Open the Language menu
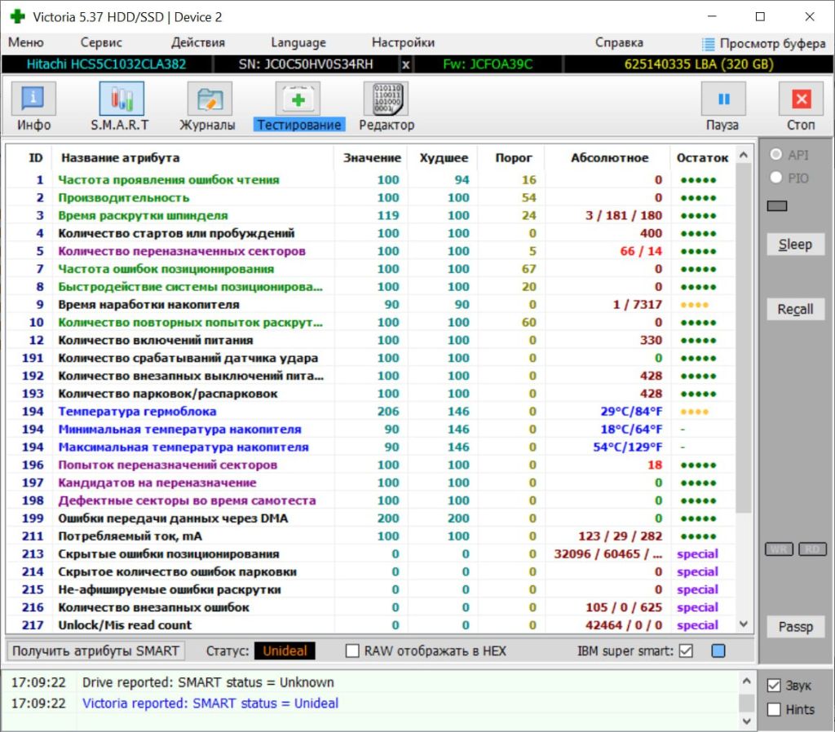Viewport: 835px width, 732px height. pyautogui.click(x=298, y=42)
